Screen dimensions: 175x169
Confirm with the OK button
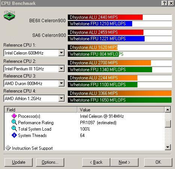158,162
